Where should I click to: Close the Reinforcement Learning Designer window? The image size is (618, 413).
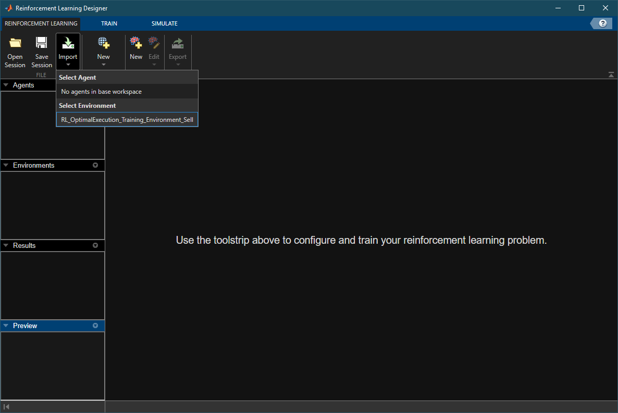click(x=605, y=8)
